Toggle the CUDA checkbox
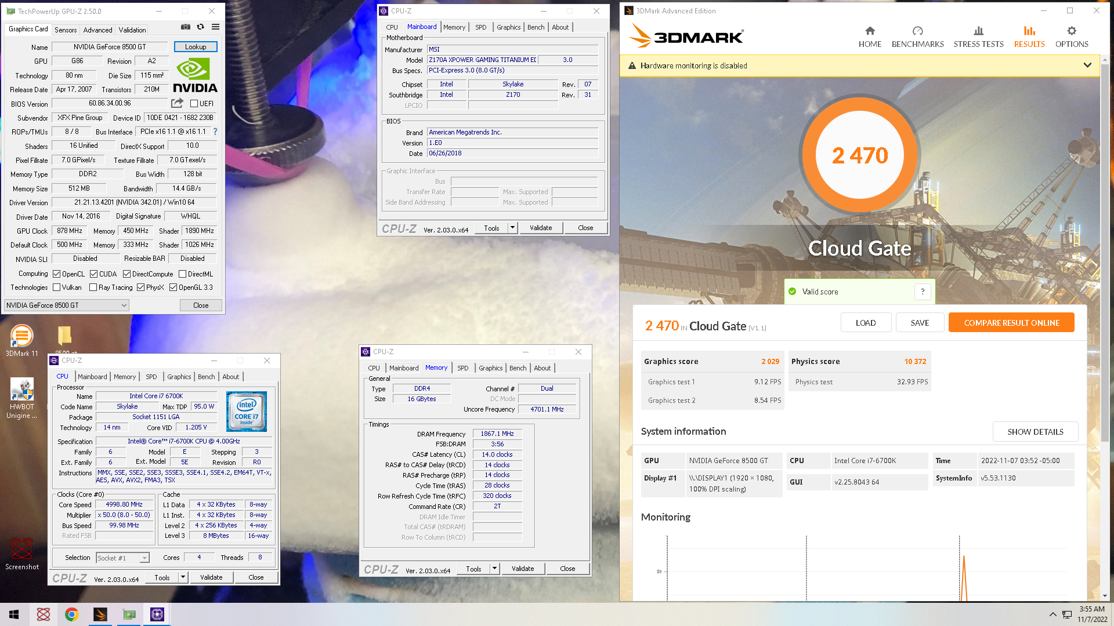The image size is (1114, 626). 93,274
